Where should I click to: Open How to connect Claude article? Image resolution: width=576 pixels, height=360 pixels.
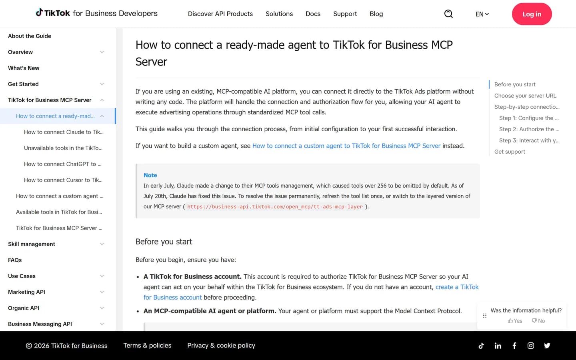(64, 132)
